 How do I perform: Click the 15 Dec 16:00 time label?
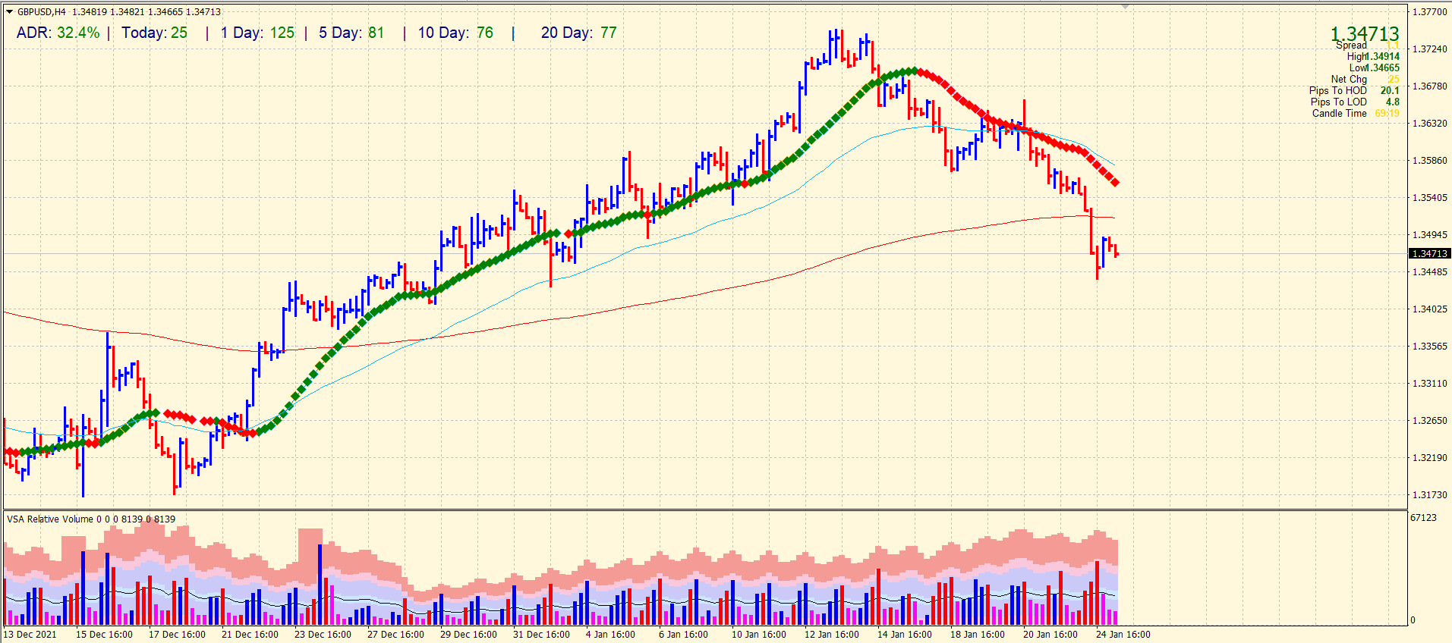pyautogui.click(x=104, y=634)
